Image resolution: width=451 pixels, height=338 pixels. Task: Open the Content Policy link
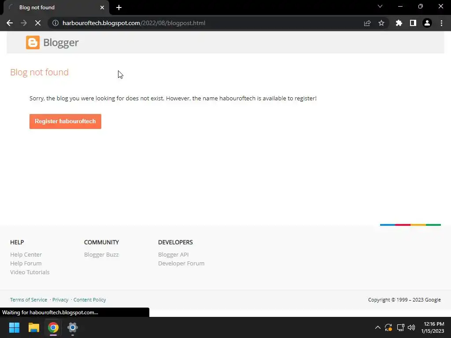click(x=90, y=300)
